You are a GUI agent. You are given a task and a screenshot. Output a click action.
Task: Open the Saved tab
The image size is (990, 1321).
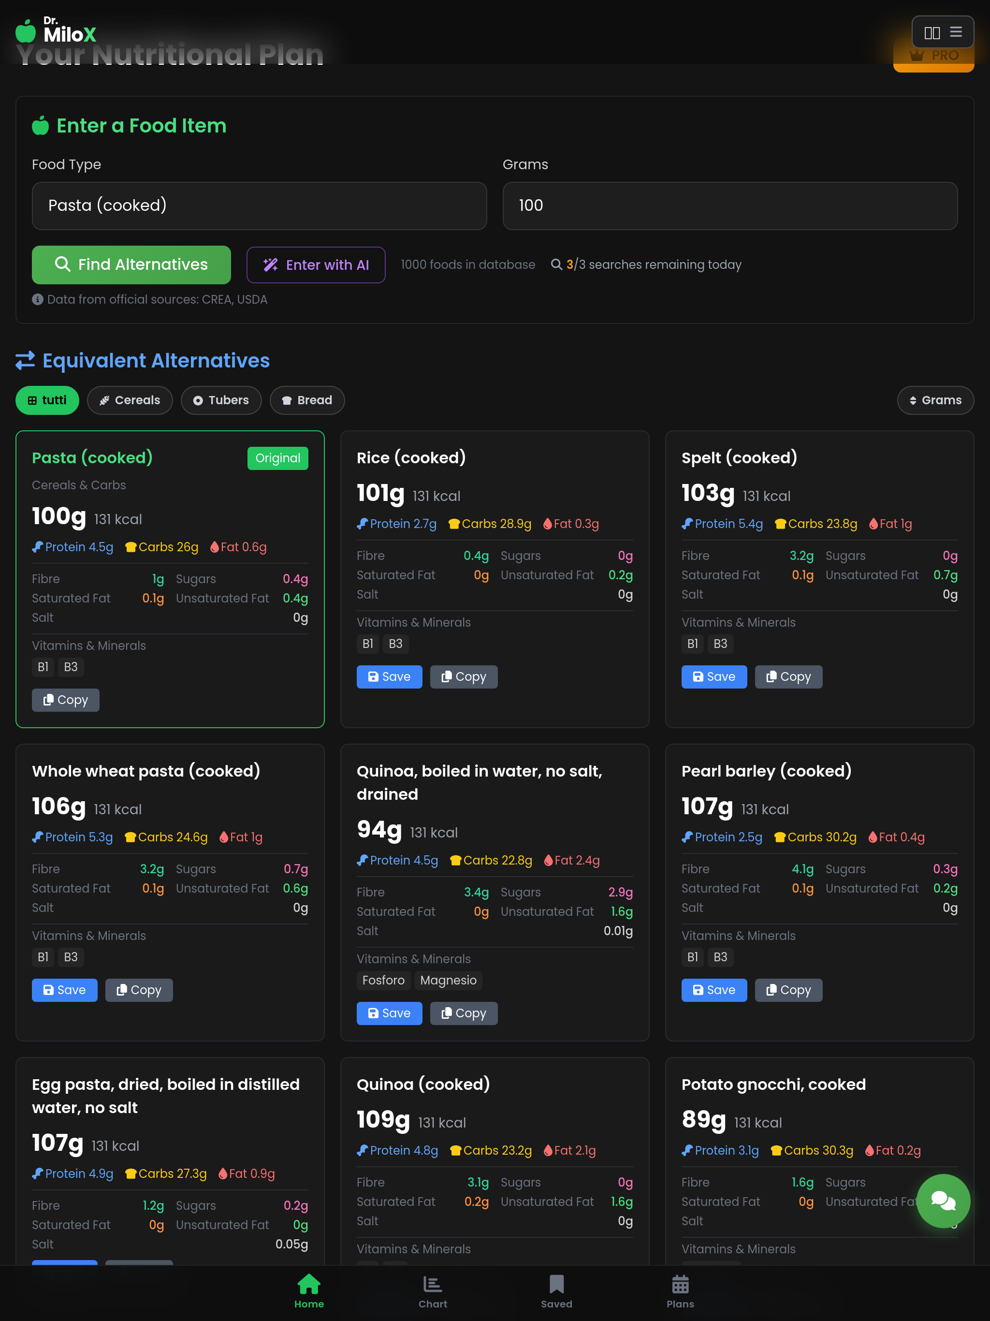[556, 1291]
